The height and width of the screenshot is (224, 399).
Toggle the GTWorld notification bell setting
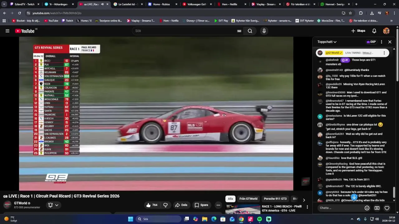(53, 205)
